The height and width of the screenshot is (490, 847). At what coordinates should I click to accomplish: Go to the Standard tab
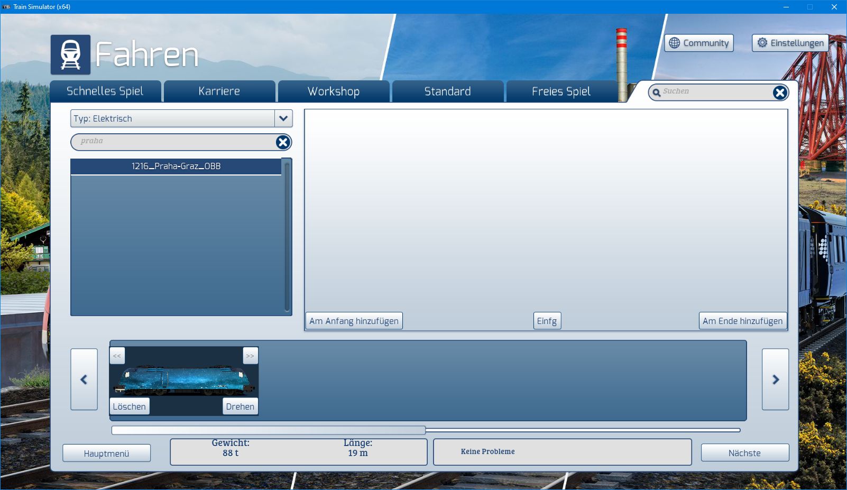point(448,91)
